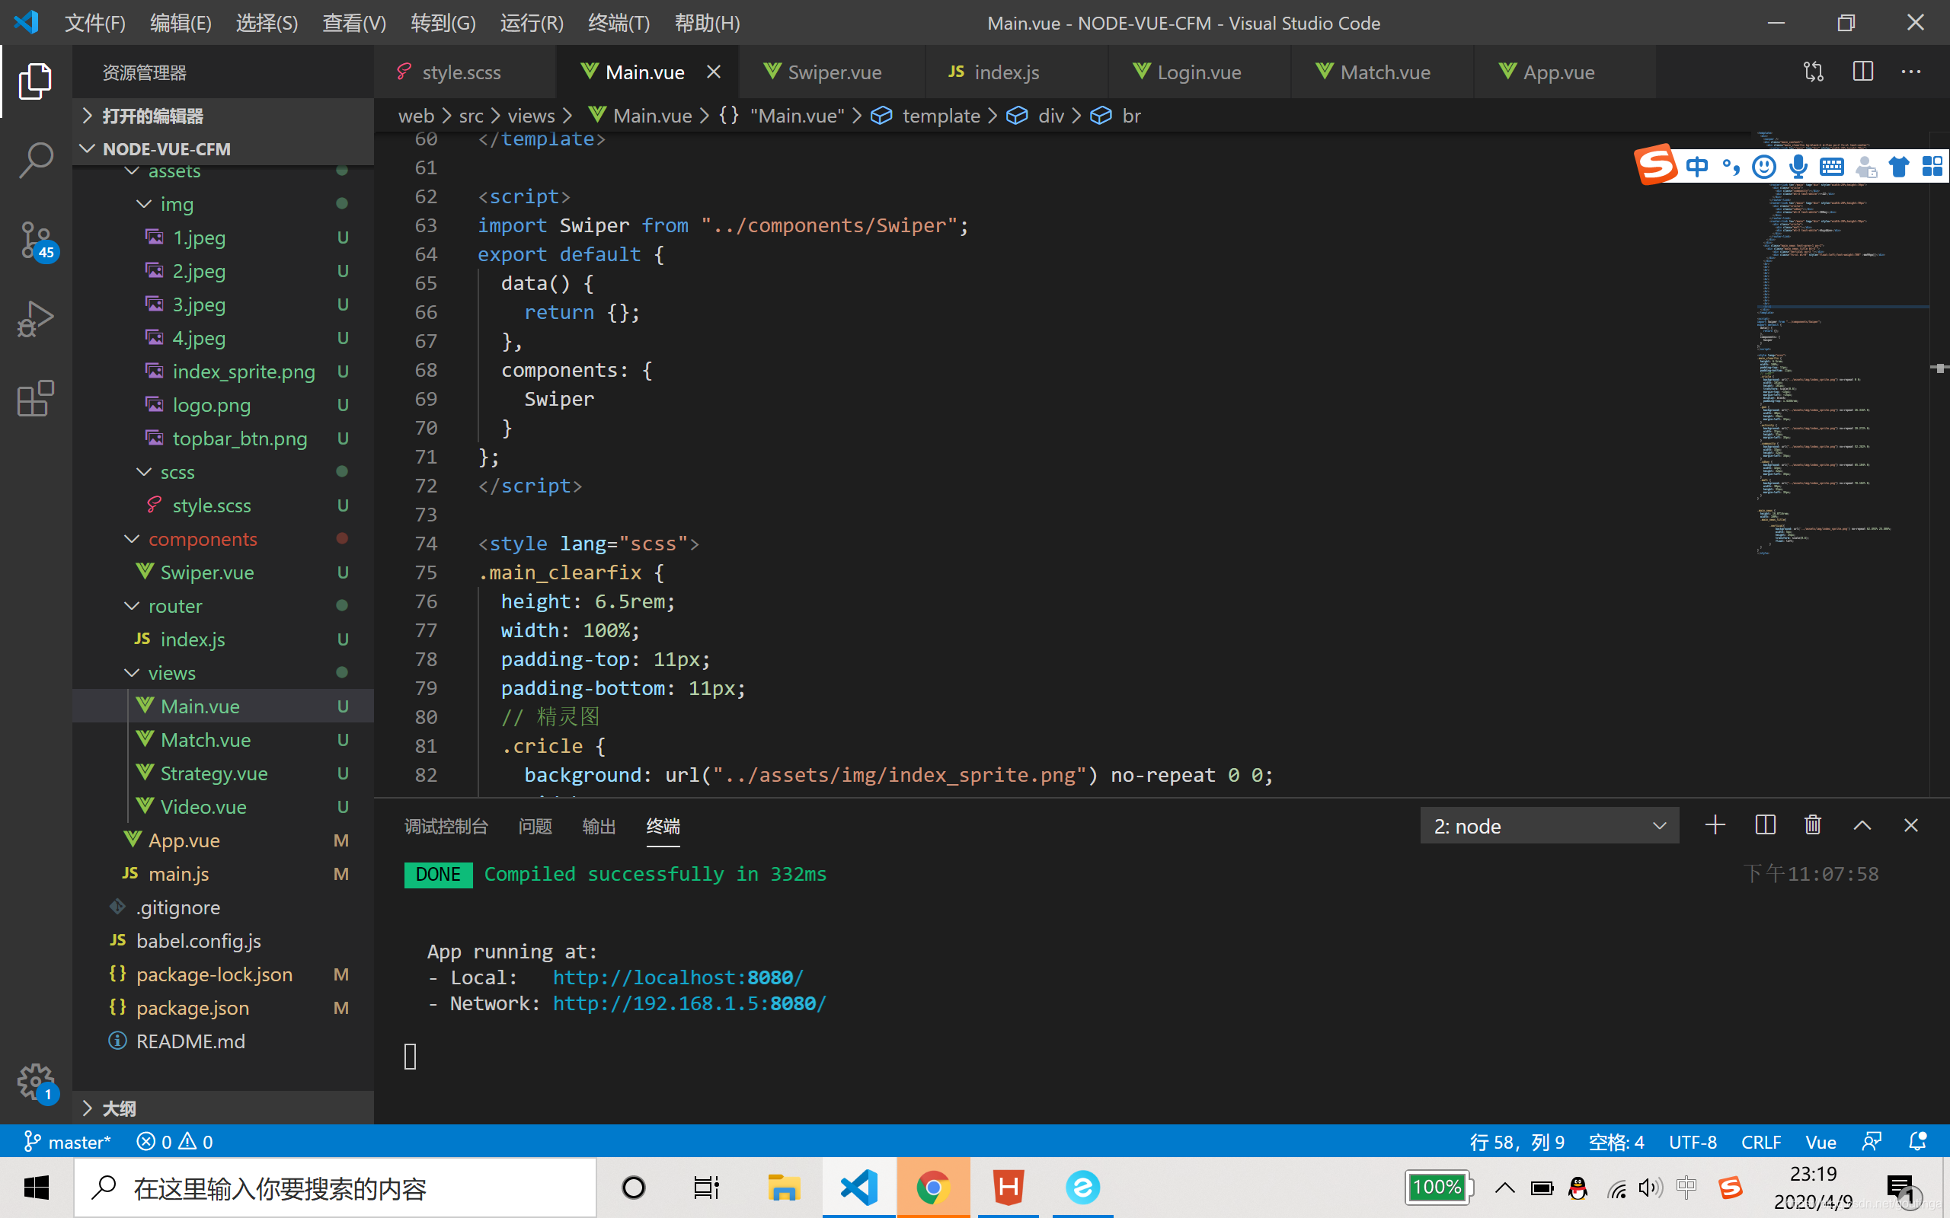Open editor more actions ellipsis
Viewport: 1950px width, 1218px height.
pos(1911,72)
